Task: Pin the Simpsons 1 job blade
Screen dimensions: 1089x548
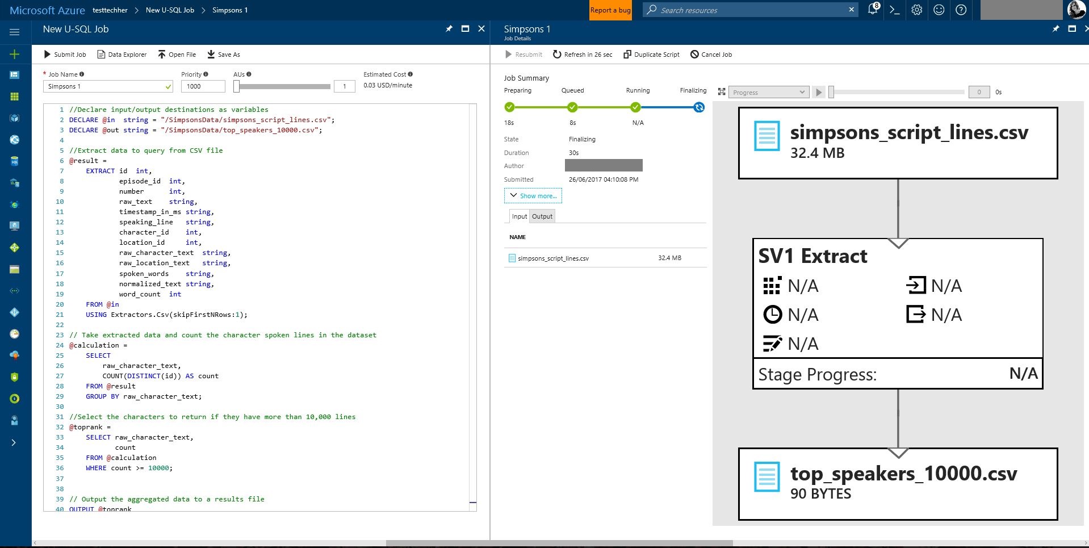Action: [1056, 28]
